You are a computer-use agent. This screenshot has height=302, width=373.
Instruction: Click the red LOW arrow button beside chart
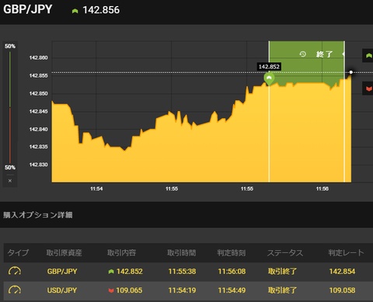point(368,89)
